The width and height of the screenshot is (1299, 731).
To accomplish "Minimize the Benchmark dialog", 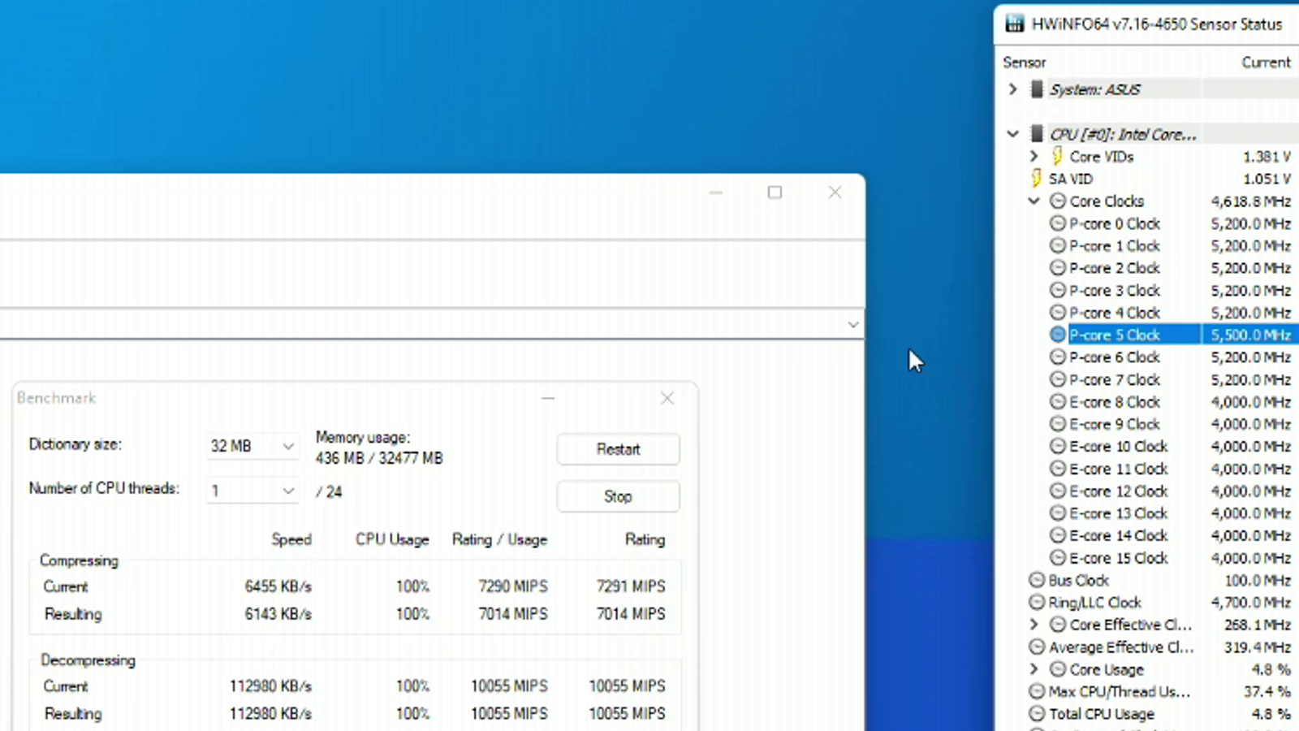I will [x=548, y=398].
